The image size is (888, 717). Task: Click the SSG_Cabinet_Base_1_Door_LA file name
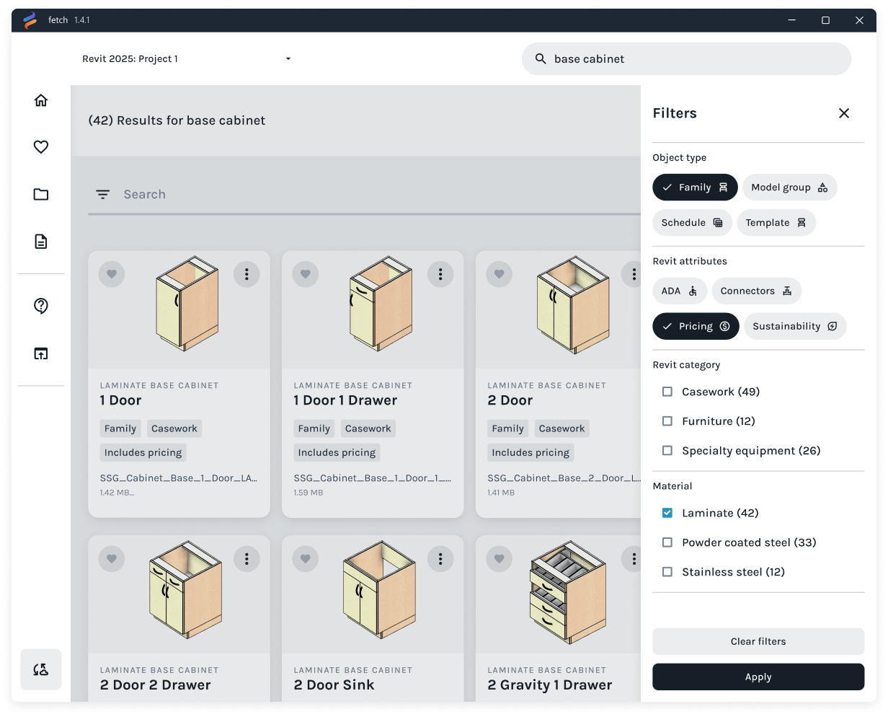coord(179,478)
